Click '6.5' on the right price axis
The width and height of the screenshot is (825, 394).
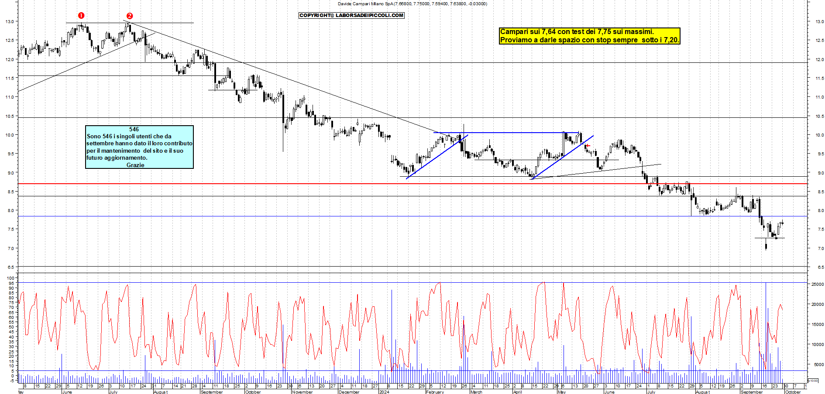click(x=820, y=267)
